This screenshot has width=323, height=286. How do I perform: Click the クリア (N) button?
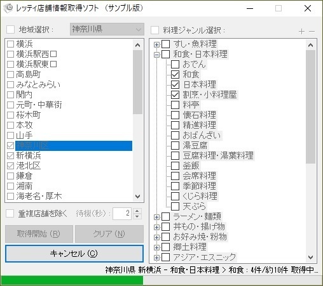[109, 234]
